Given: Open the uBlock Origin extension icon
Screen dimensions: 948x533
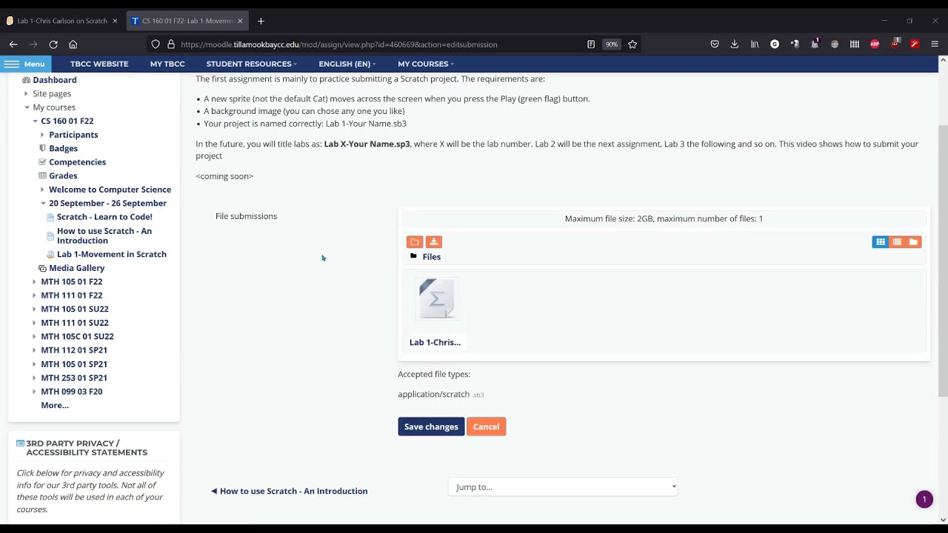Looking at the screenshot, I should (895, 44).
